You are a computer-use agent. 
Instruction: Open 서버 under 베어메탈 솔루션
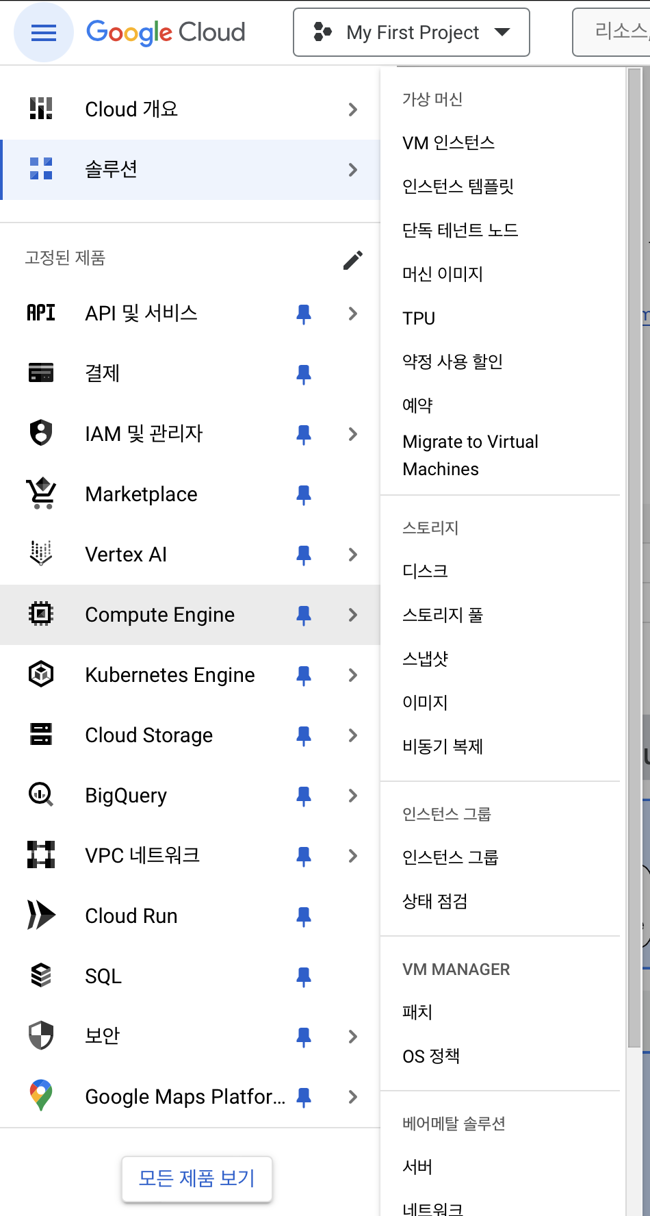tap(417, 1167)
